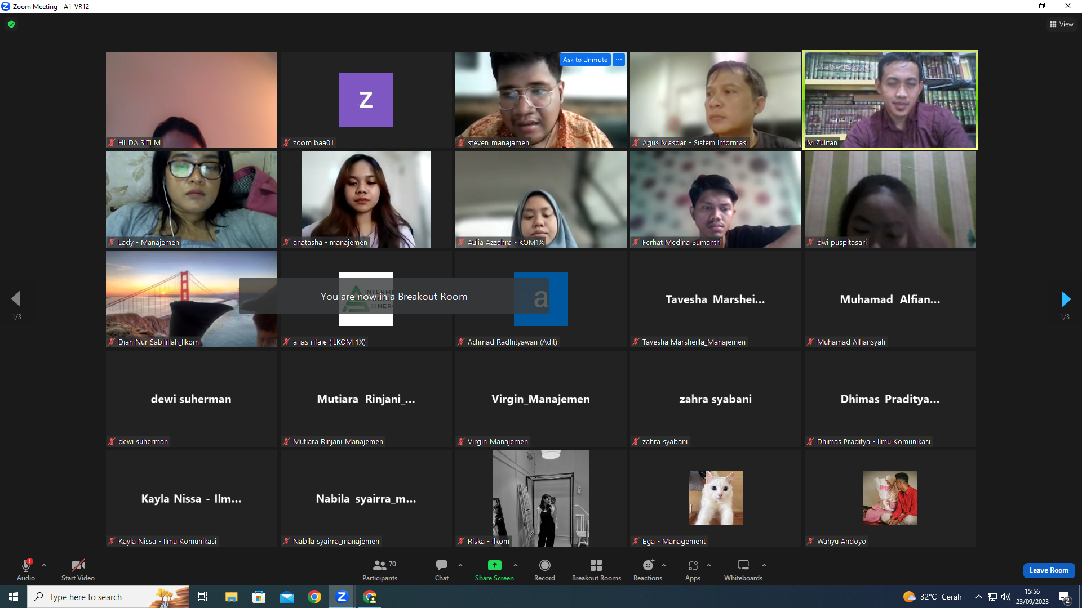Open the Reactions menu
This screenshot has height=608, width=1082.
tap(648, 569)
